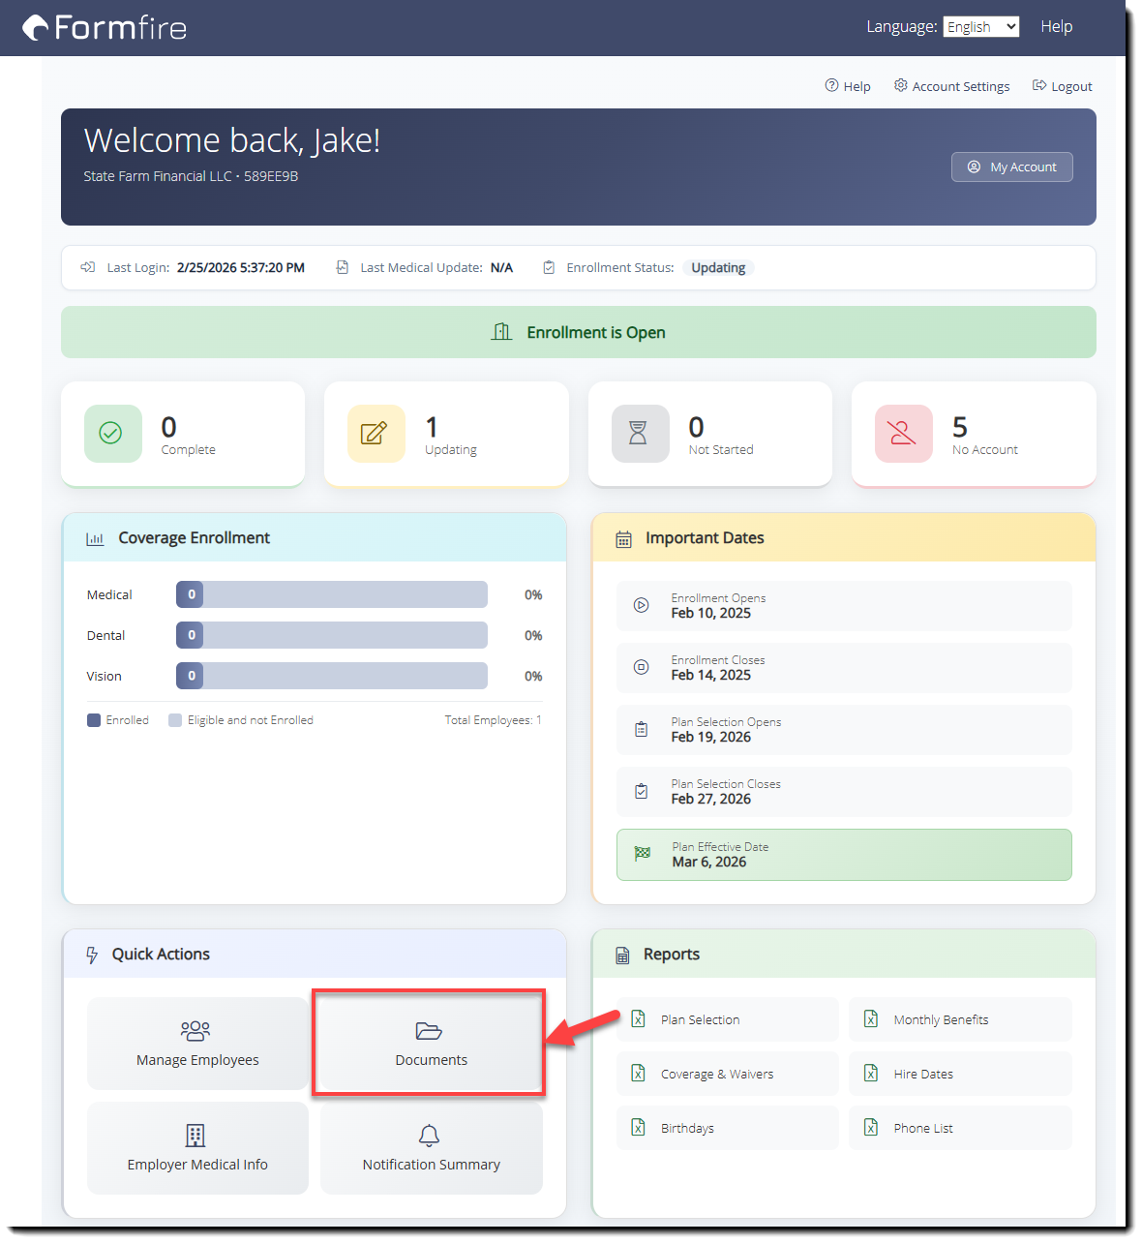Toggle the Eligible and not Enrolled legend
Viewport: 1142px width, 1244px height.
240,719
